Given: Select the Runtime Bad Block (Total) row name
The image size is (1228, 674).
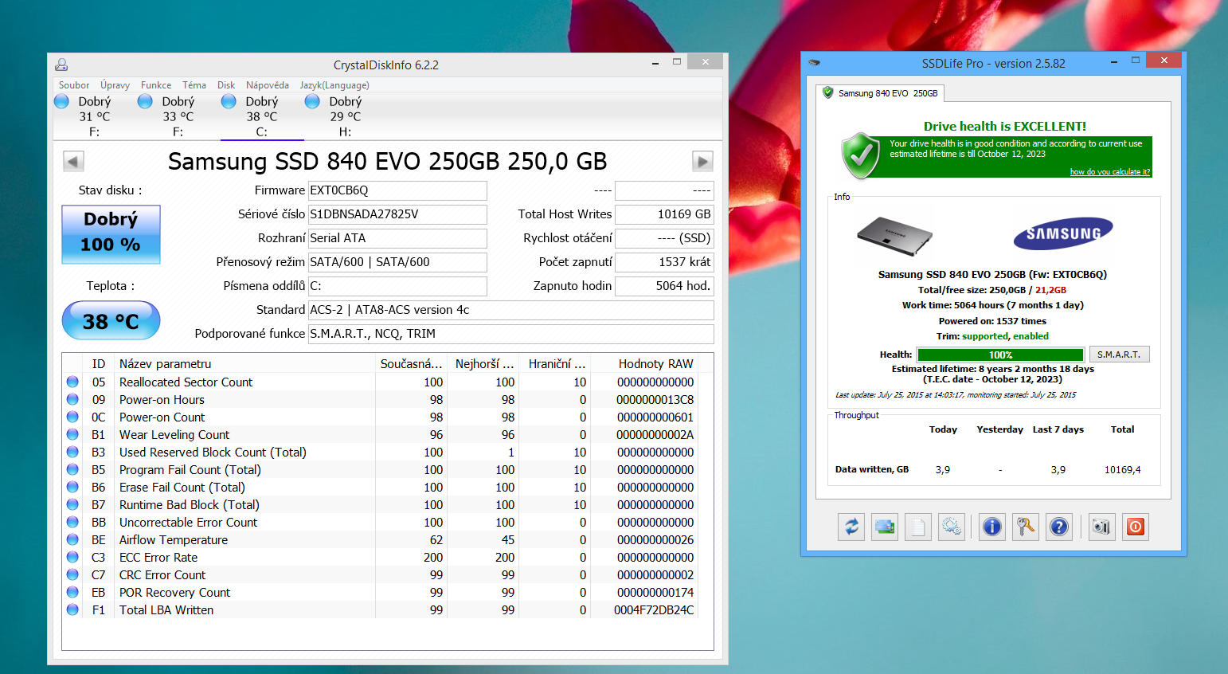Looking at the screenshot, I should pos(190,504).
